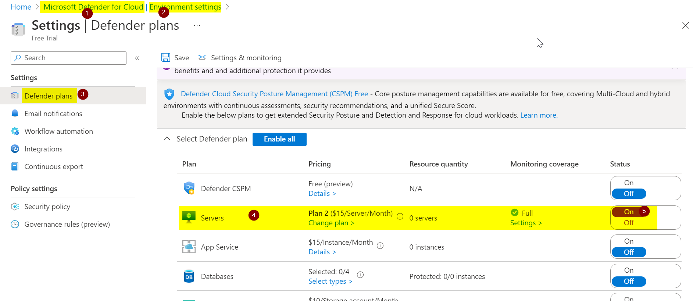
Task: Open the Change plan link for Servers
Action: (331, 223)
